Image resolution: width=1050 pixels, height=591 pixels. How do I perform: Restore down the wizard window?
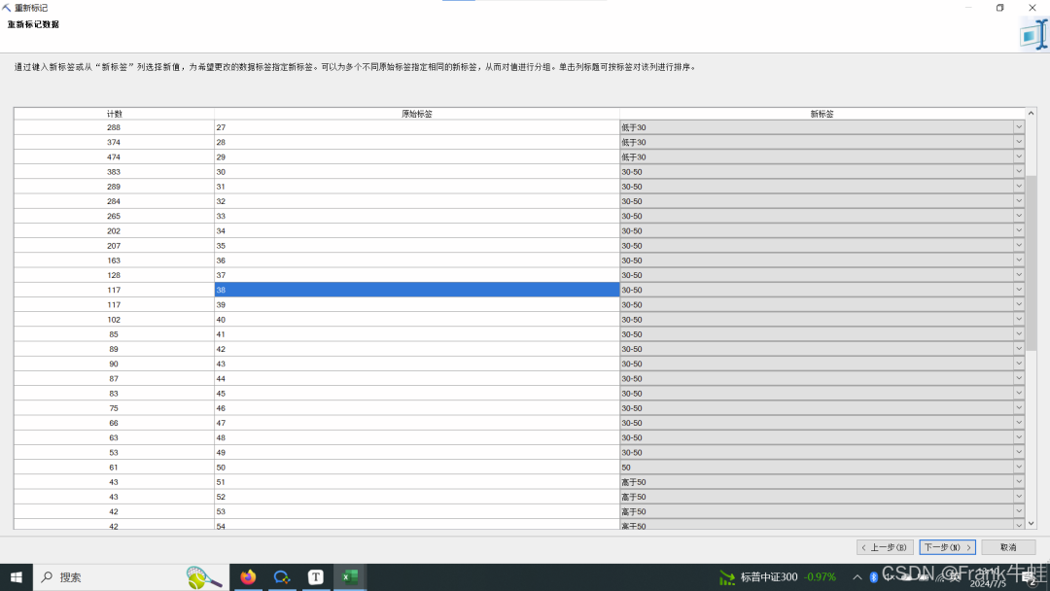coord(999,8)
